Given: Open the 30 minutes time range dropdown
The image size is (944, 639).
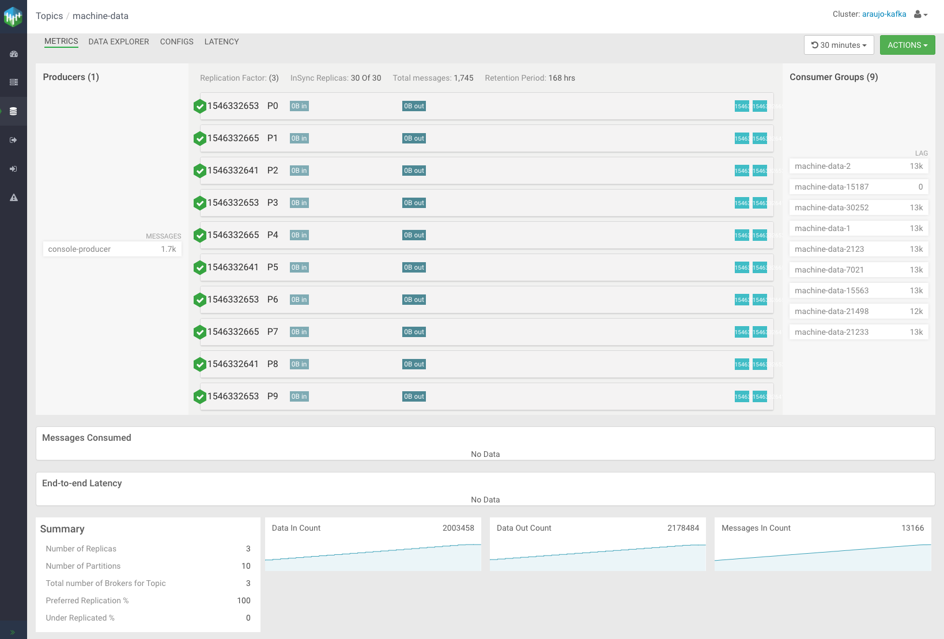Looking at the screenshot, I should (839, 45).
